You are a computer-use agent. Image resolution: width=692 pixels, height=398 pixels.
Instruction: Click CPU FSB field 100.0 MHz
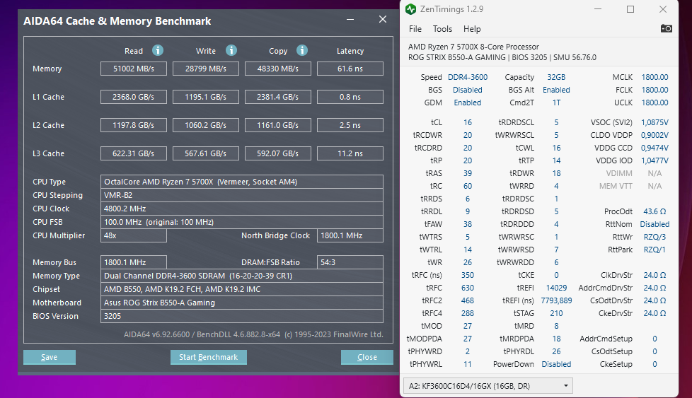(242, 222)
